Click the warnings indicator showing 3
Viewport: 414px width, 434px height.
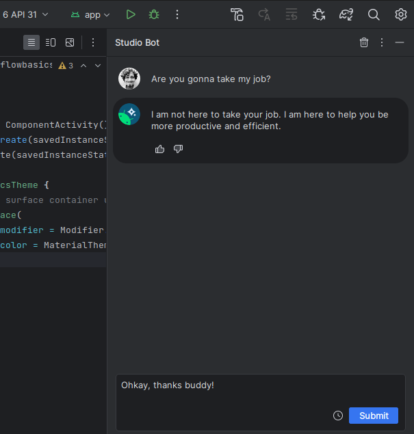66,66
